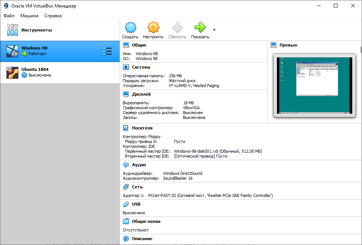The image size is (362, 245).
Task: Click the greyed Сбросить down-arrow icon
Action: tap(177, 27)
